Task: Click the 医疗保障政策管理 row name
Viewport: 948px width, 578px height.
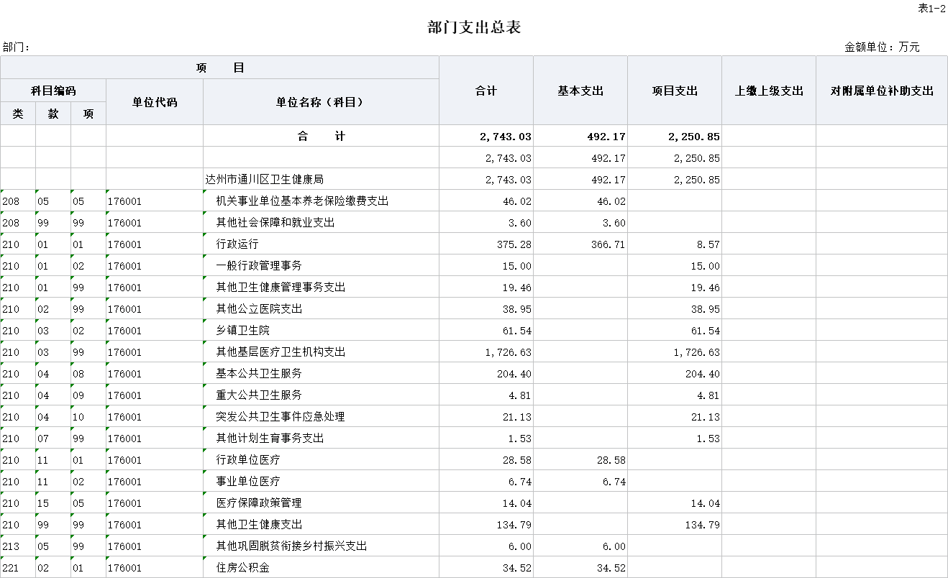Action: click(x=259, y=503)
